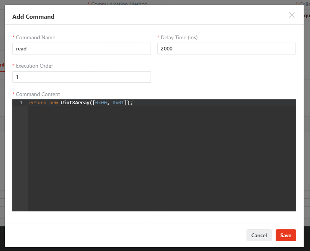Place cursor on the 0x00 hex value
The height and width of the screenshot is (251, 310).
click(x=101, y=103)
